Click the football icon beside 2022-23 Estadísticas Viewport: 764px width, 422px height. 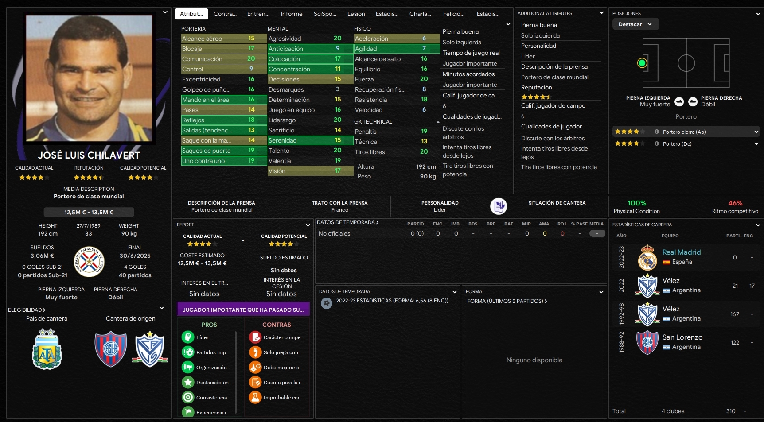coord(327,303)
